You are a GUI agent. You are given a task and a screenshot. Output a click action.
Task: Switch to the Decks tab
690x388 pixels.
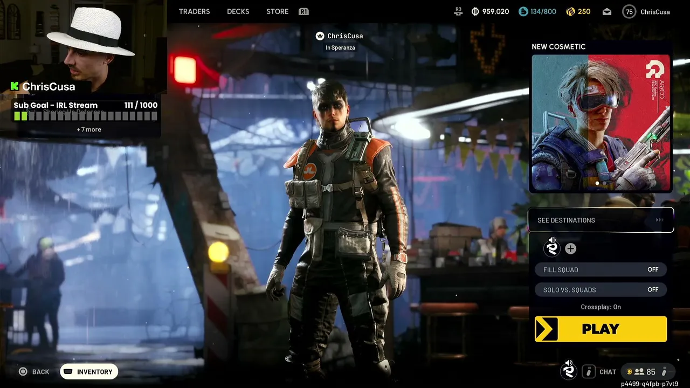tap(238, 11)
